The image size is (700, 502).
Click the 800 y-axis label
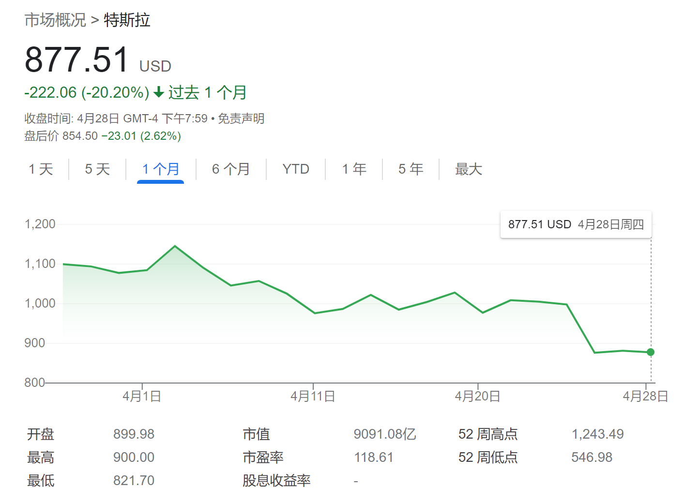pos(34,383)
